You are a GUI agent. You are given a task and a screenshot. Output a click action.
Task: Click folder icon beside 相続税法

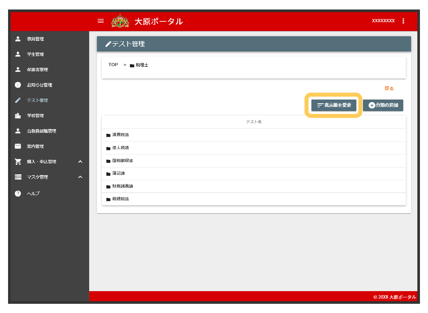click(108, 199)
